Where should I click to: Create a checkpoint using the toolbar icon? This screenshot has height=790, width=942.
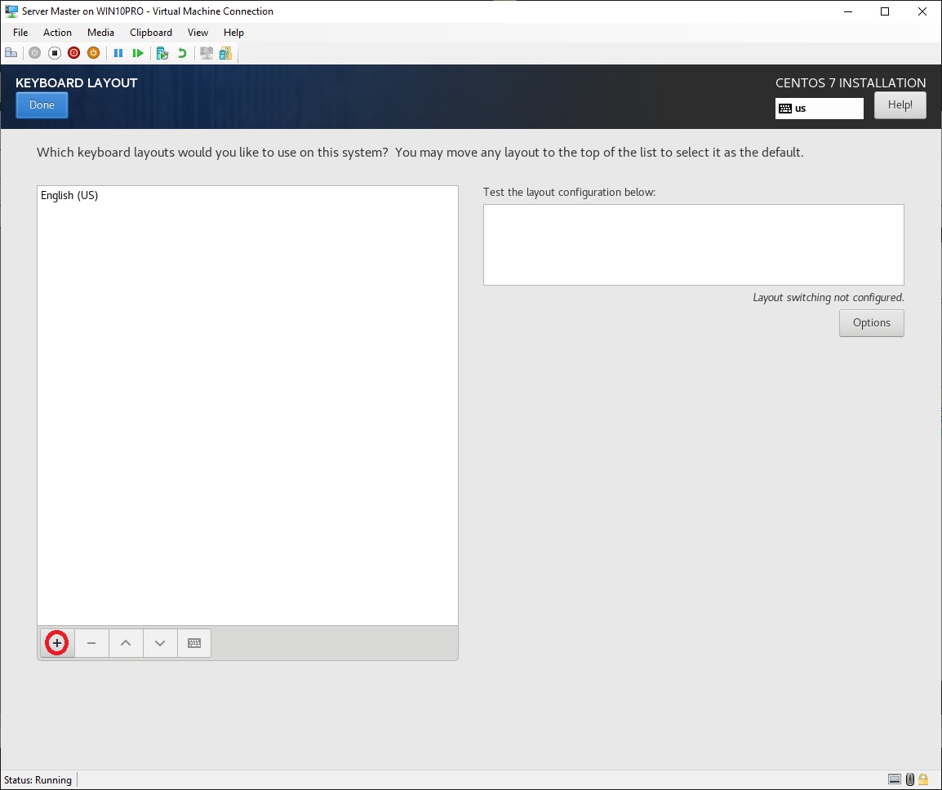162,53
